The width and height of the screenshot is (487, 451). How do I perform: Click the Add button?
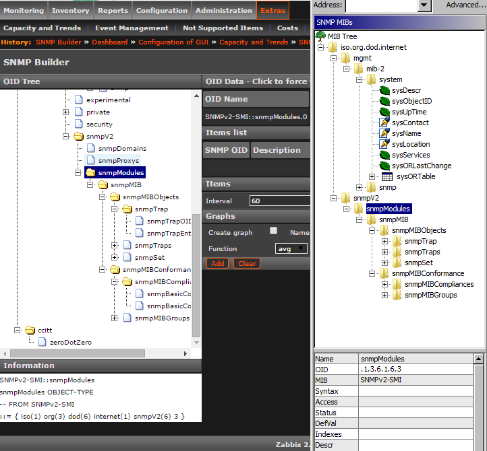click(217, 263)
